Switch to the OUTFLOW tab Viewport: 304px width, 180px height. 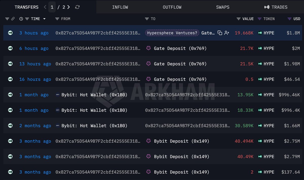click(x=172, y=7)
